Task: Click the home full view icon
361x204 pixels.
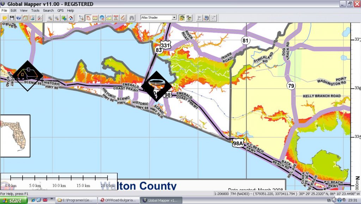Action: point(71,18)
